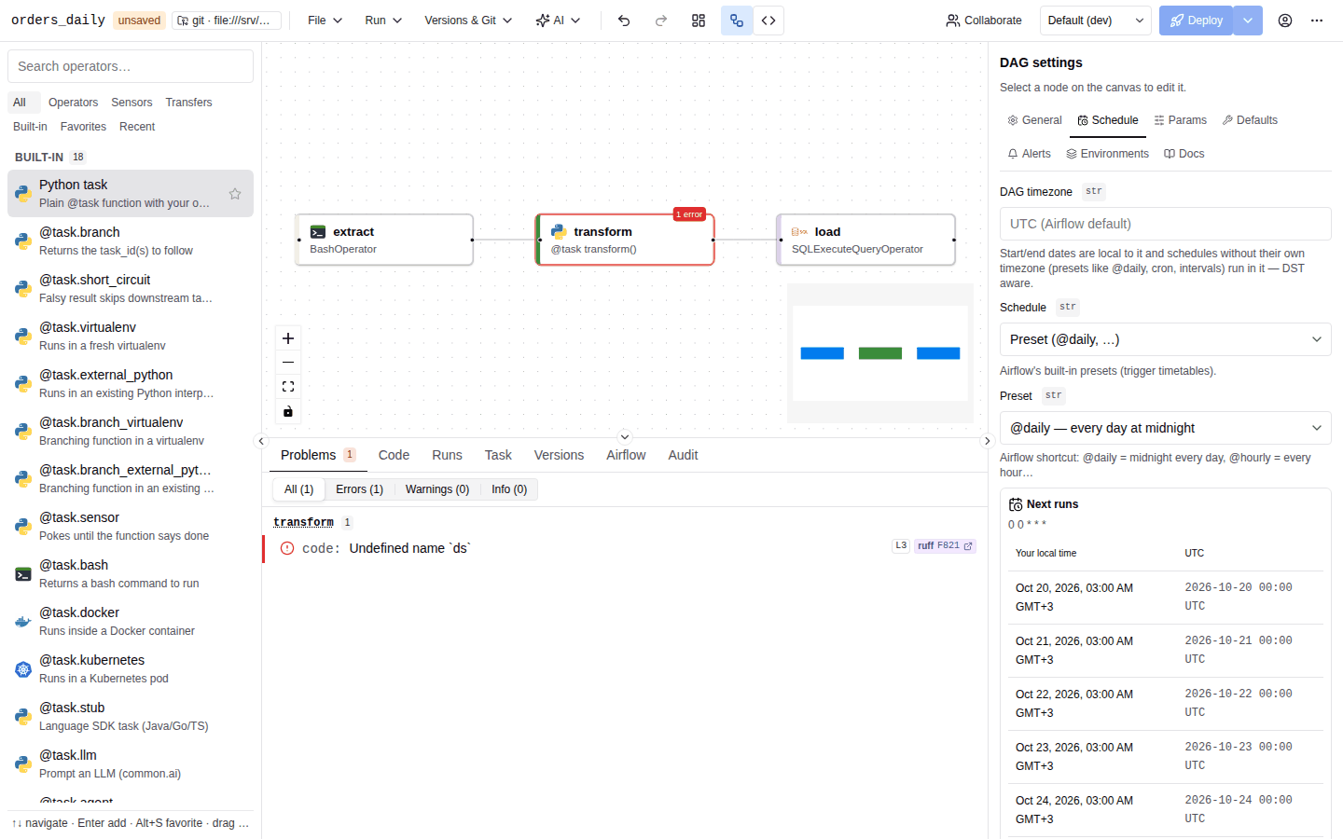Open the Run menu

pos(383,21)
